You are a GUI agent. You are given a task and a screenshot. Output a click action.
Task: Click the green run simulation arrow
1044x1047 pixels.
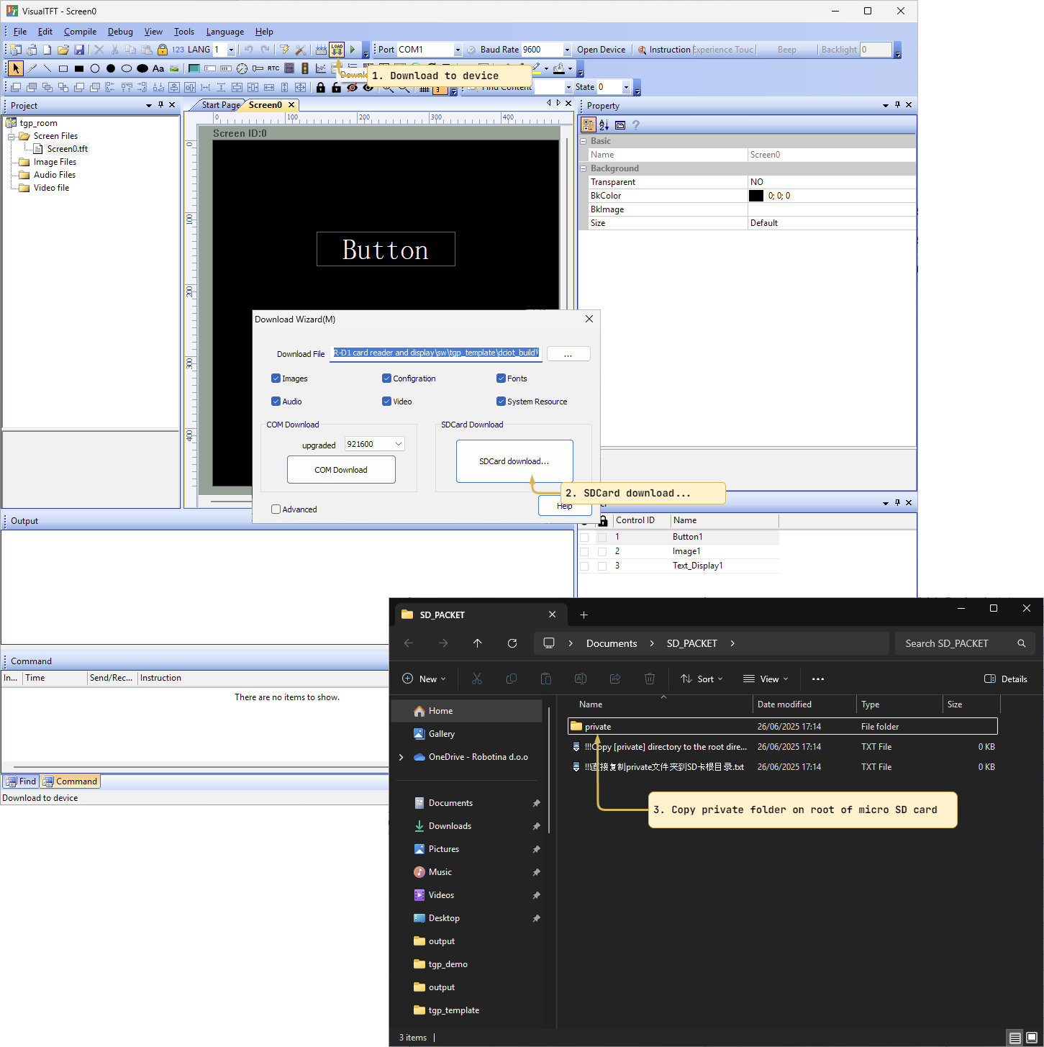pyautogui.click(x=353, y=50)
